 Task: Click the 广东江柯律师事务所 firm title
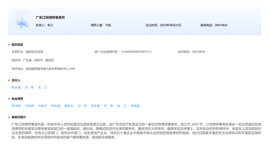tap(50, 18)
